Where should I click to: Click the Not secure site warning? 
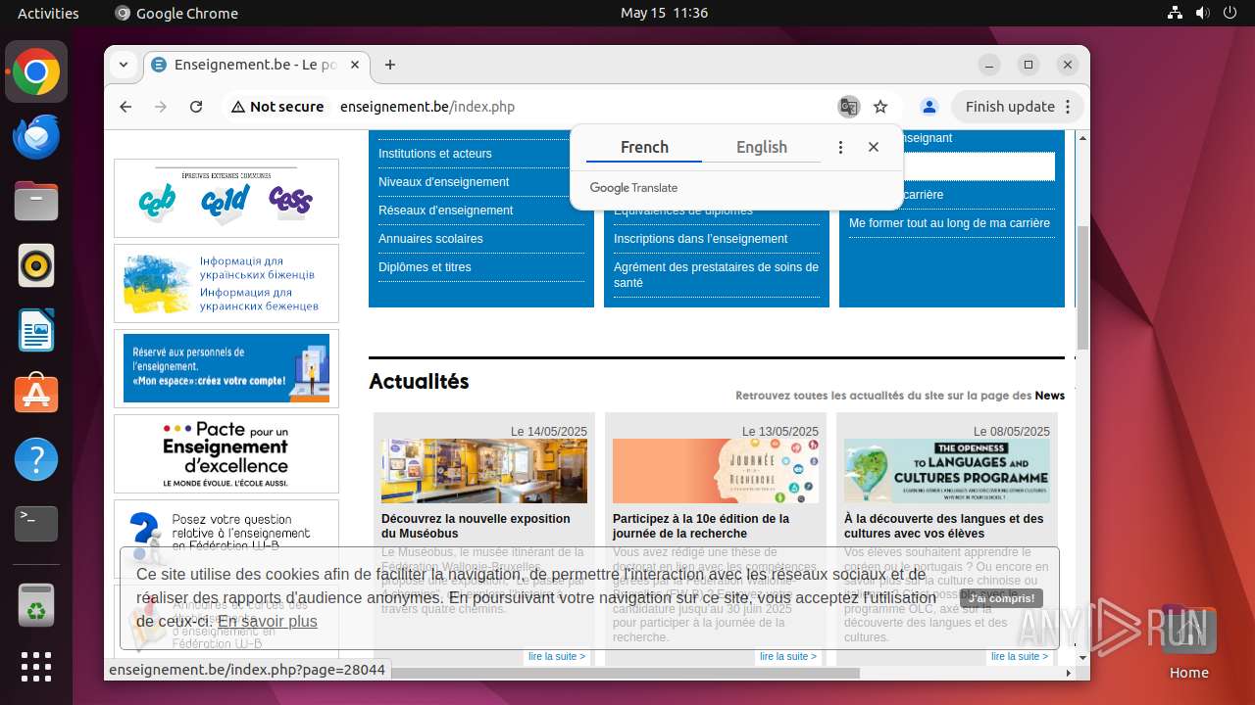pyautogui.click(x=277, y=107)
